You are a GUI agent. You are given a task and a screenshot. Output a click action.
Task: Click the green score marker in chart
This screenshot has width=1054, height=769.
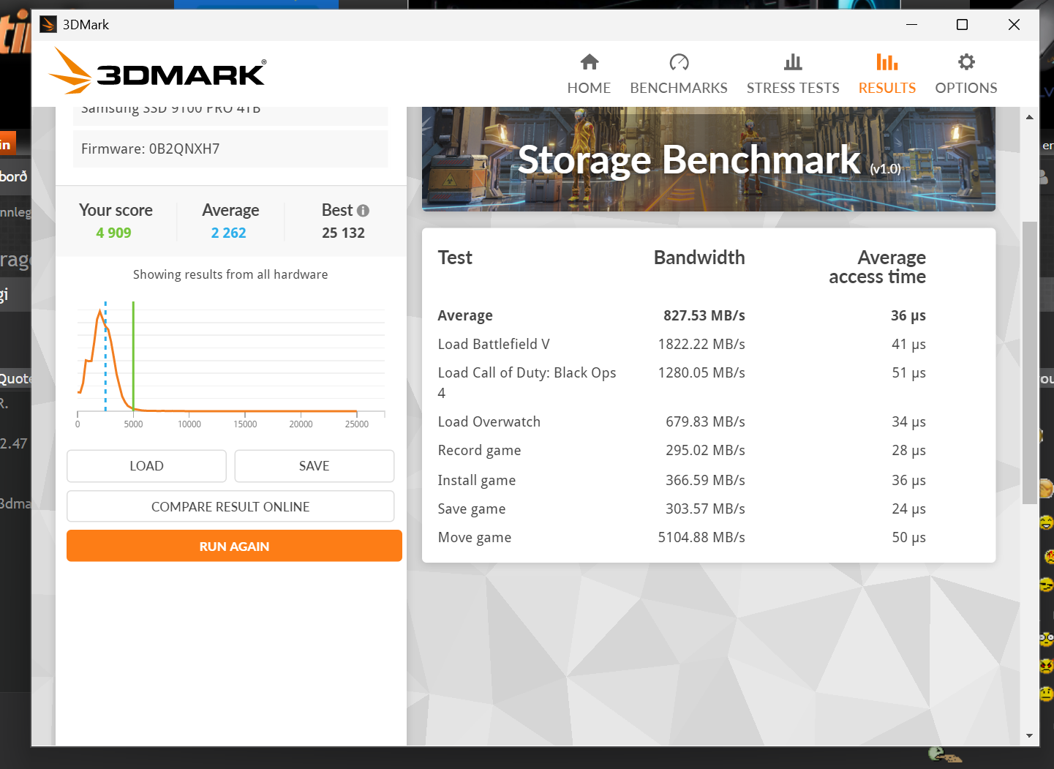133,355
